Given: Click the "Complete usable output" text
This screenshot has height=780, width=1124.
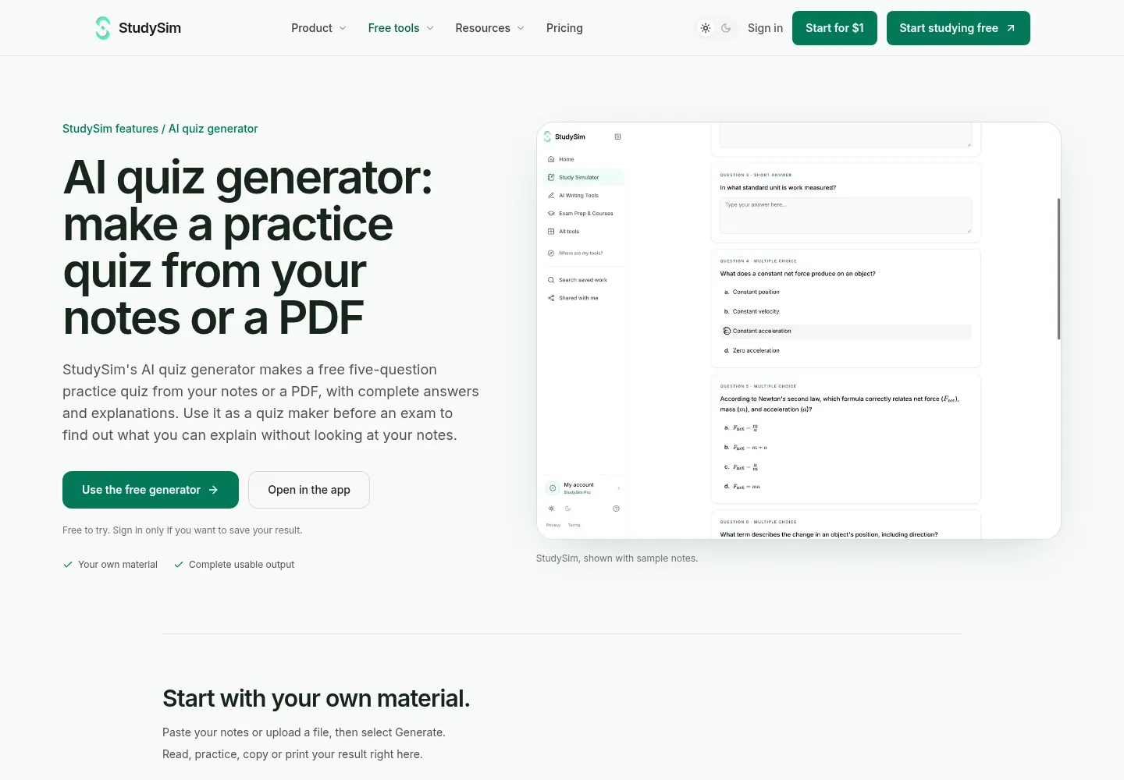Looking at the screenshot, I should coord(242,565).
